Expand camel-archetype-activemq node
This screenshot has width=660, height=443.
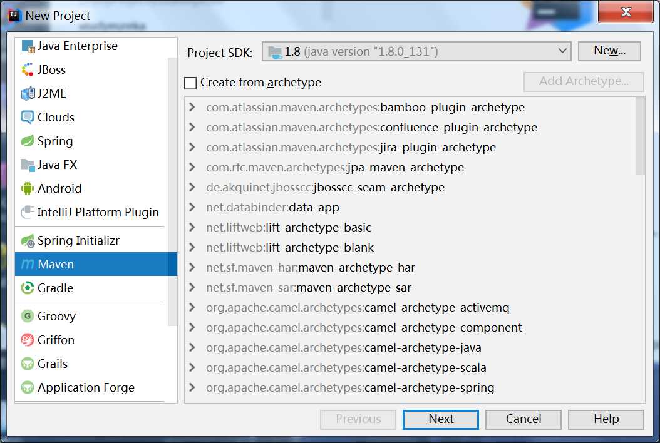(x=192, y=307)
